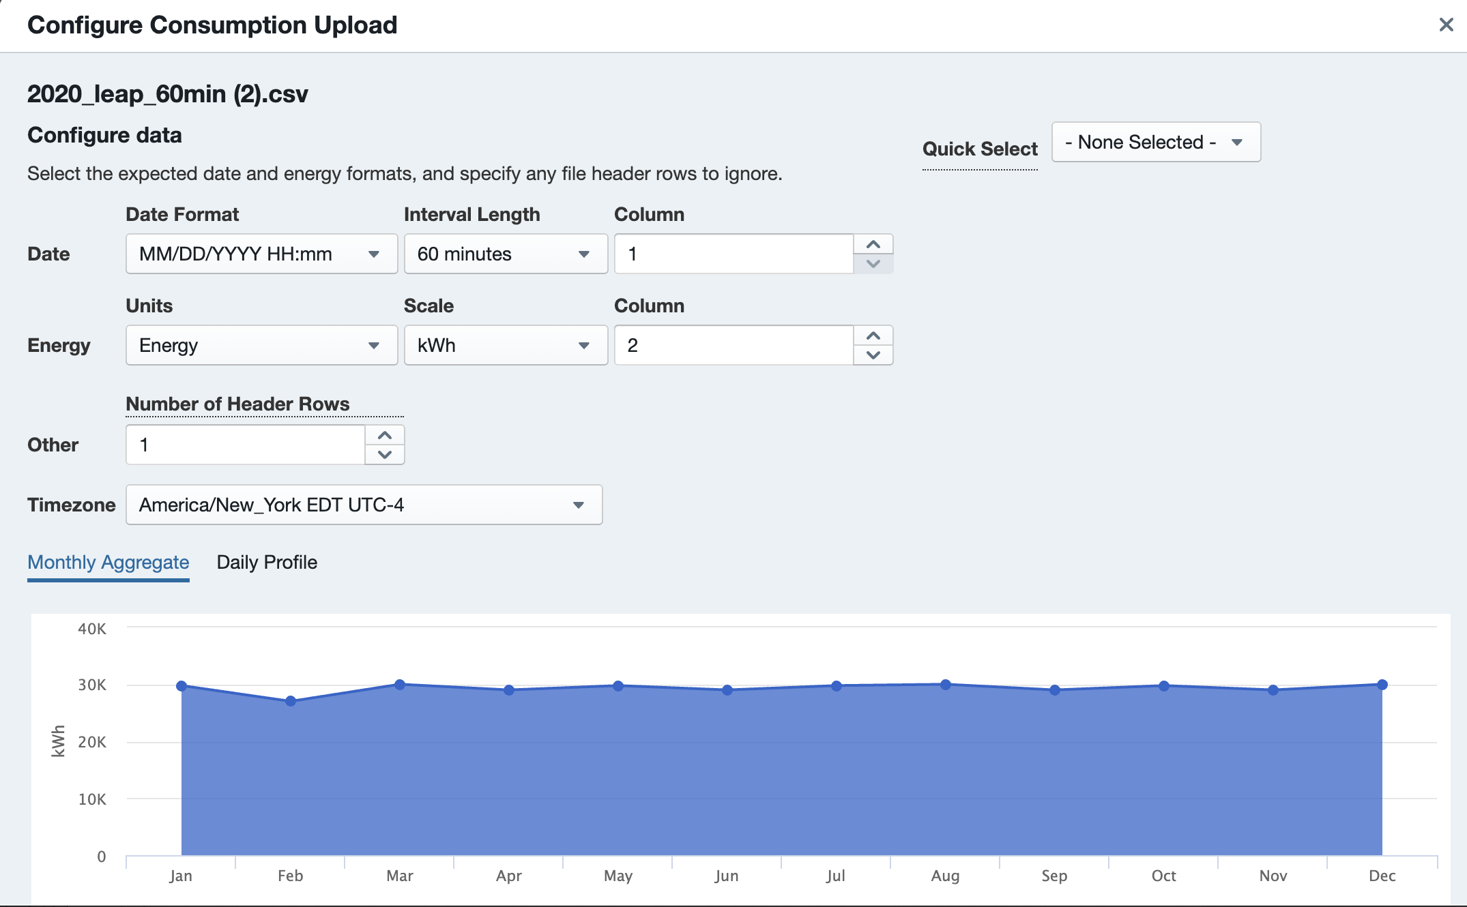Open the Timezone America/New_York dropdown
This screenshot has height=907, width=1467.
(x=364, y=505)
